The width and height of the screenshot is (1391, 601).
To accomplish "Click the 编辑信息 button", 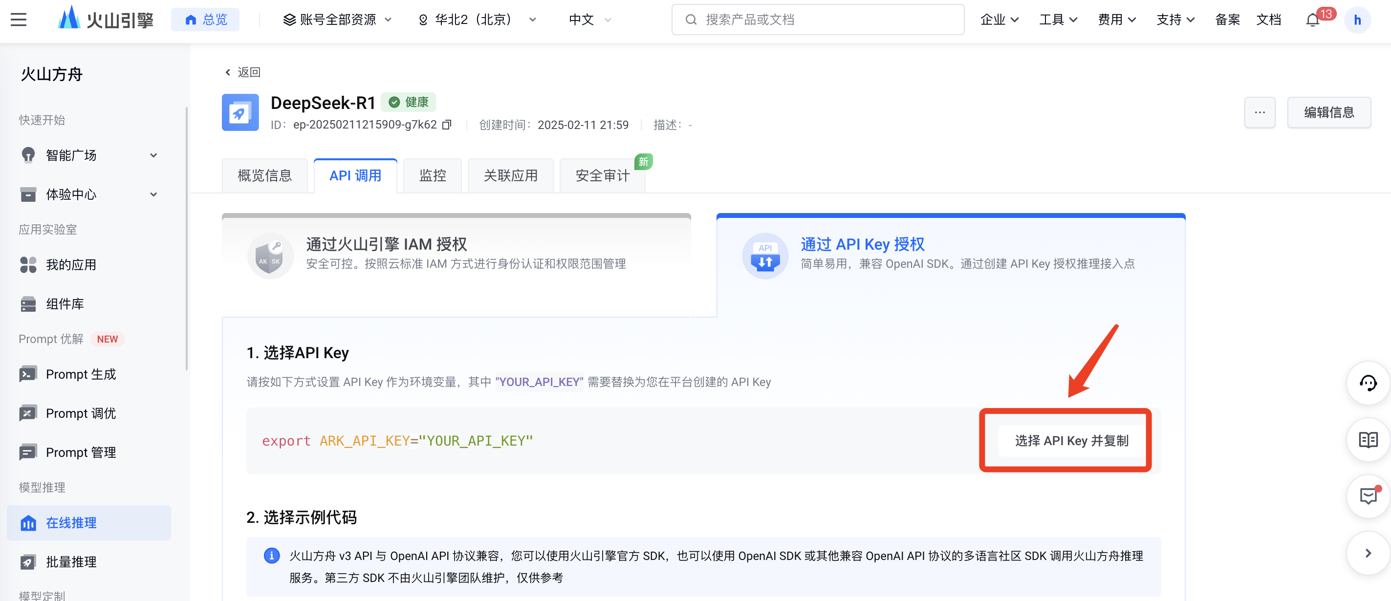I will pyautogui.click(x=1328, y=112).
